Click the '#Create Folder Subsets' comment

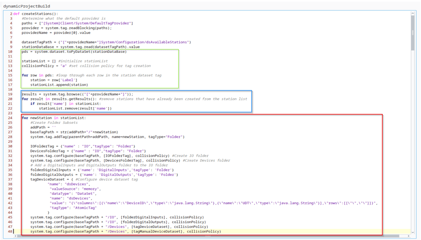tap(54, 122)
